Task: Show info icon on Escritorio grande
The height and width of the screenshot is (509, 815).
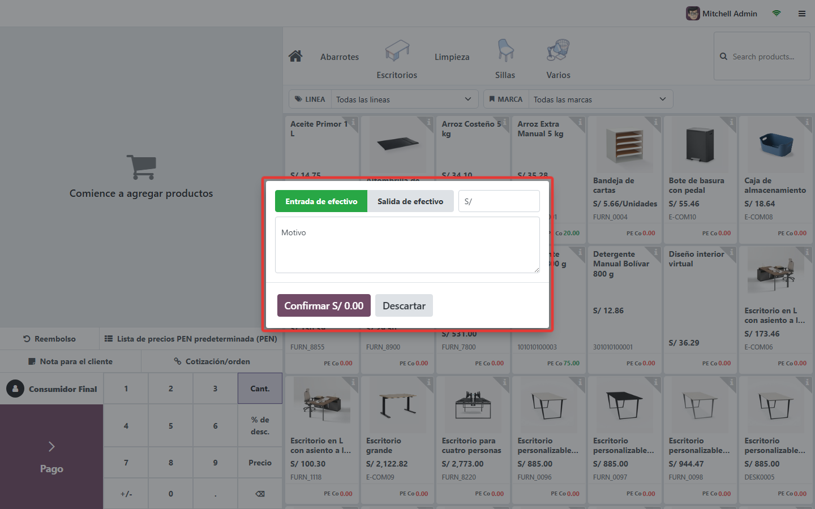Action: (429, 382)
